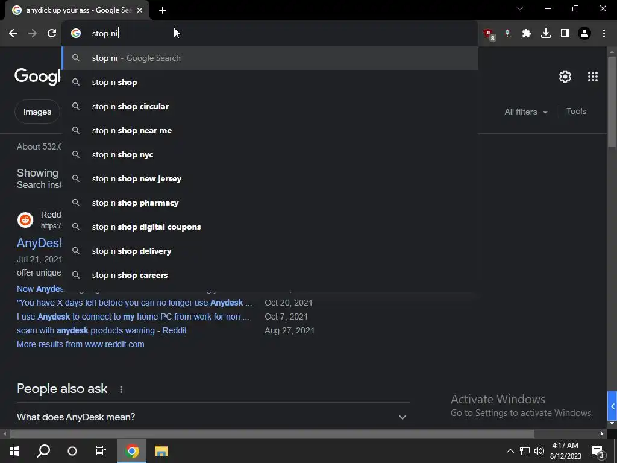Expand 'What does AnyDesk mean?' question
617x463 pixels.
pyautogui.click(x=213, y=417)
